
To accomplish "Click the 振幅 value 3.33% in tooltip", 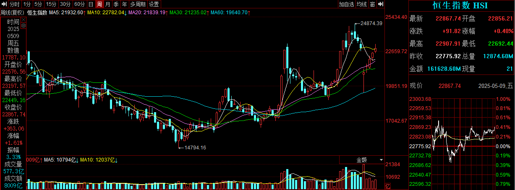I will pyautogui.click(x=14, y=157).
